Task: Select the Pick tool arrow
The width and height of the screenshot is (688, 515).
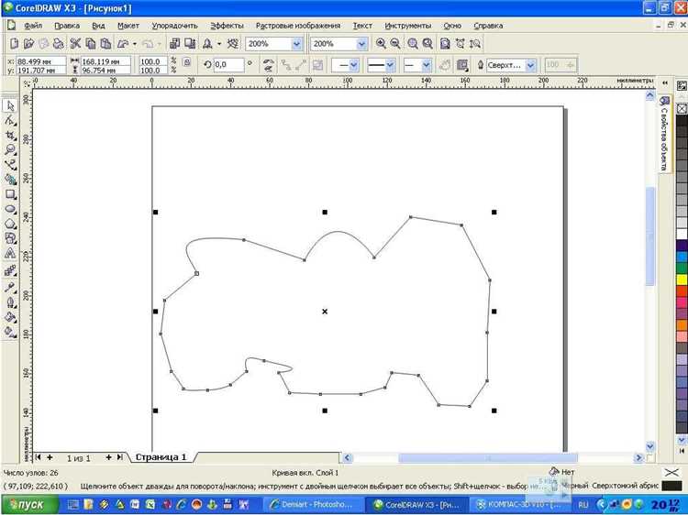Action: point(10,105)
